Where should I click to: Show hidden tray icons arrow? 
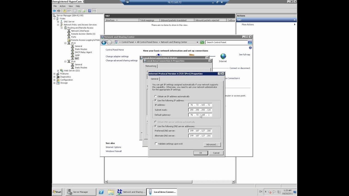pyautogui.click(x=266, y=192)
